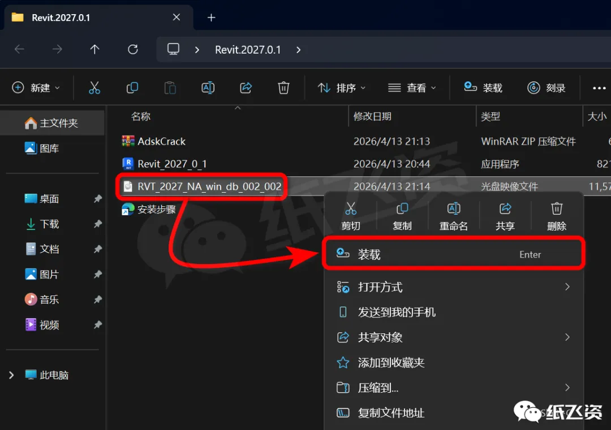The image size is (611, 430).
Task: Unpin 音乐 using its pin icon
Action: pos(97,299)
